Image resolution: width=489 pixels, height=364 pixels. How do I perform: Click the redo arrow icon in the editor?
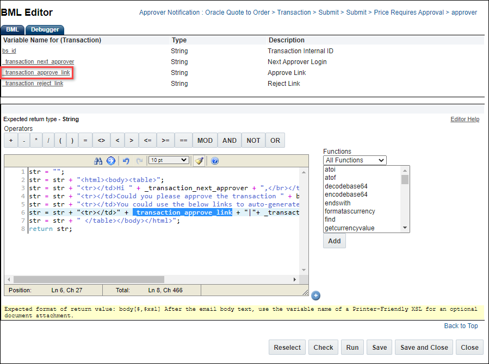(138, 160)
